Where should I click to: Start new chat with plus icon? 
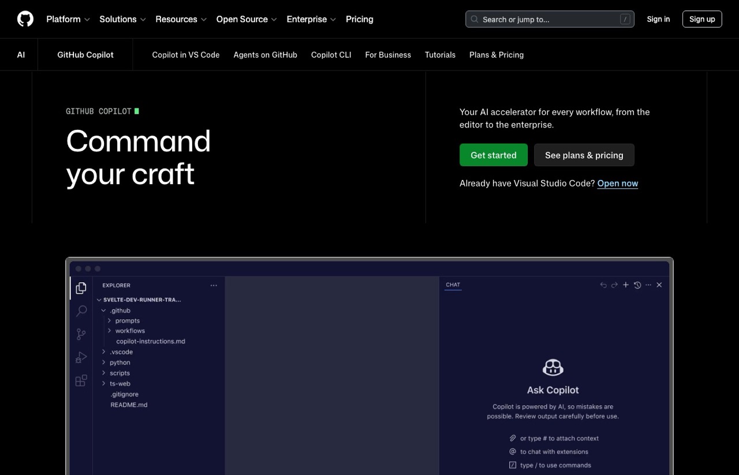tap(626, 285)
